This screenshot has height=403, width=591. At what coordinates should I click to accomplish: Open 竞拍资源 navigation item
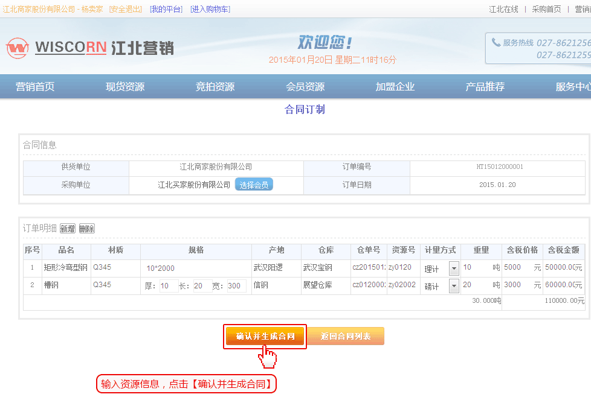(x=215, y=86)
